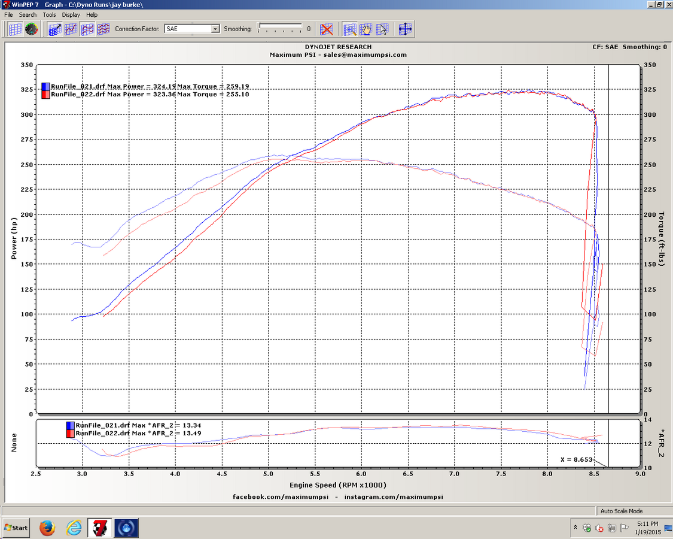Viewport: 673px width, 539px height.
Task: Open the Tools menu
Action: tap(49, 14)
